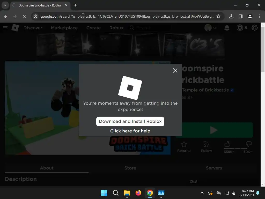
Task: Open the Discover page
Action: click(x=33, y=28)
